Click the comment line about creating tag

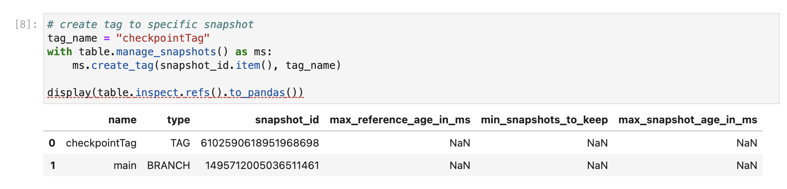click(151, 24)
